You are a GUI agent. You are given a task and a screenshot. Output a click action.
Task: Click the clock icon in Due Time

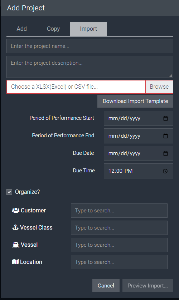click(165, 171)
